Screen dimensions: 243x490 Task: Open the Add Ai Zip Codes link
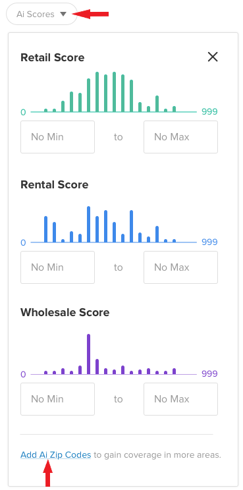pos(55,454)
